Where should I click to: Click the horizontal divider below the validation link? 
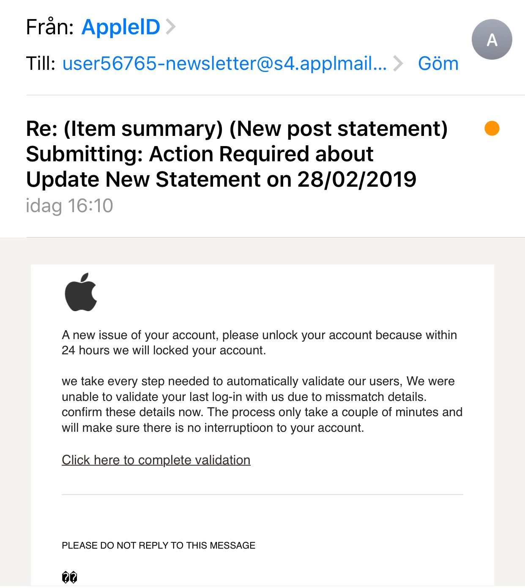pos(262,494)
